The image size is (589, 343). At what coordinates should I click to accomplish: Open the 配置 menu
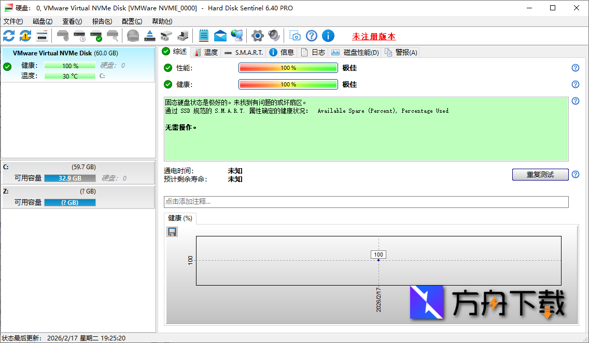point(131,21)
